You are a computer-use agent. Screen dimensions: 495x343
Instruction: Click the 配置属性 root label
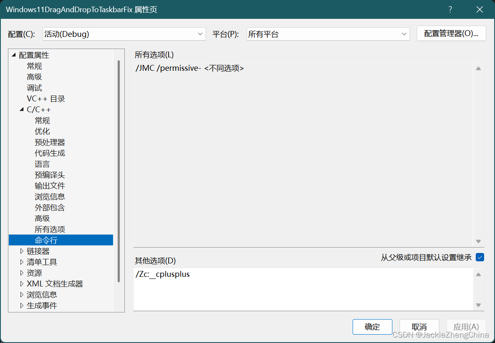pos(34,55)
